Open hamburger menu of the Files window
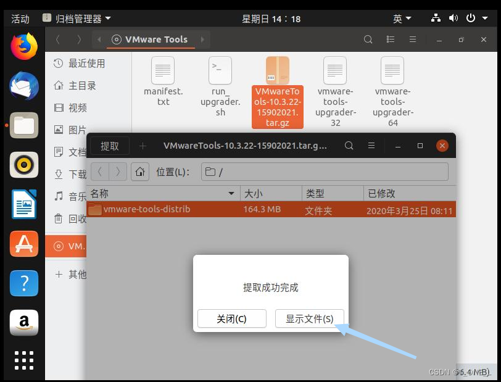This screenshot has height=382, width=501. tap(413, 39)
